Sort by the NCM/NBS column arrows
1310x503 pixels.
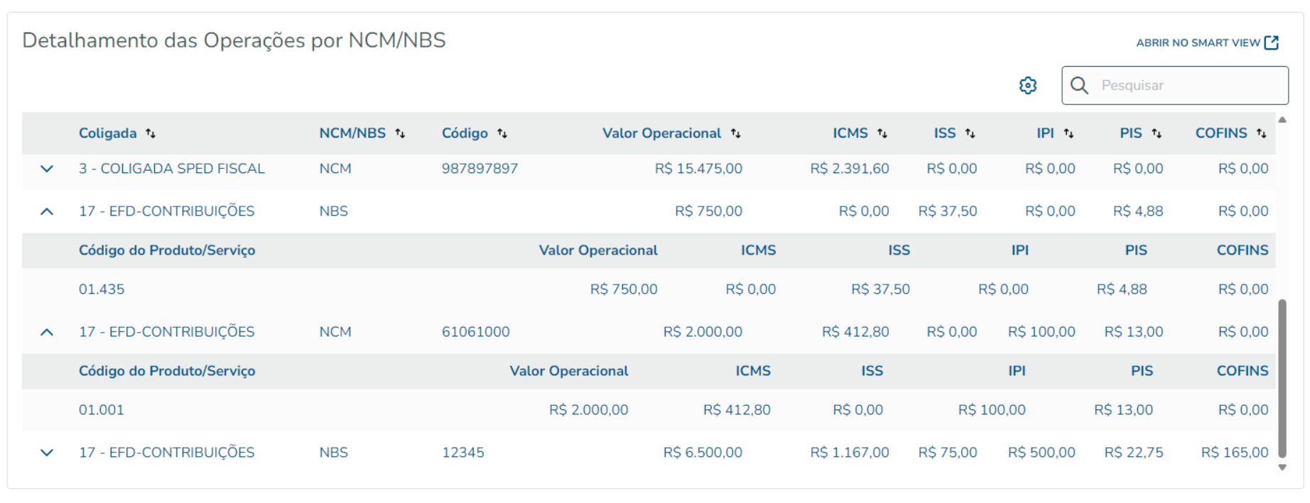(400, 133)
